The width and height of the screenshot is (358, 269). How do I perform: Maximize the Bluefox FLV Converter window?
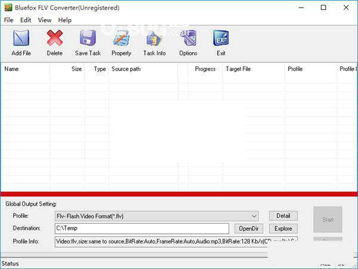click(323, 8)
